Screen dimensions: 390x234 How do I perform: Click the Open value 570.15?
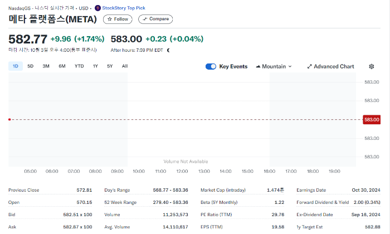(x=84, y=202)
